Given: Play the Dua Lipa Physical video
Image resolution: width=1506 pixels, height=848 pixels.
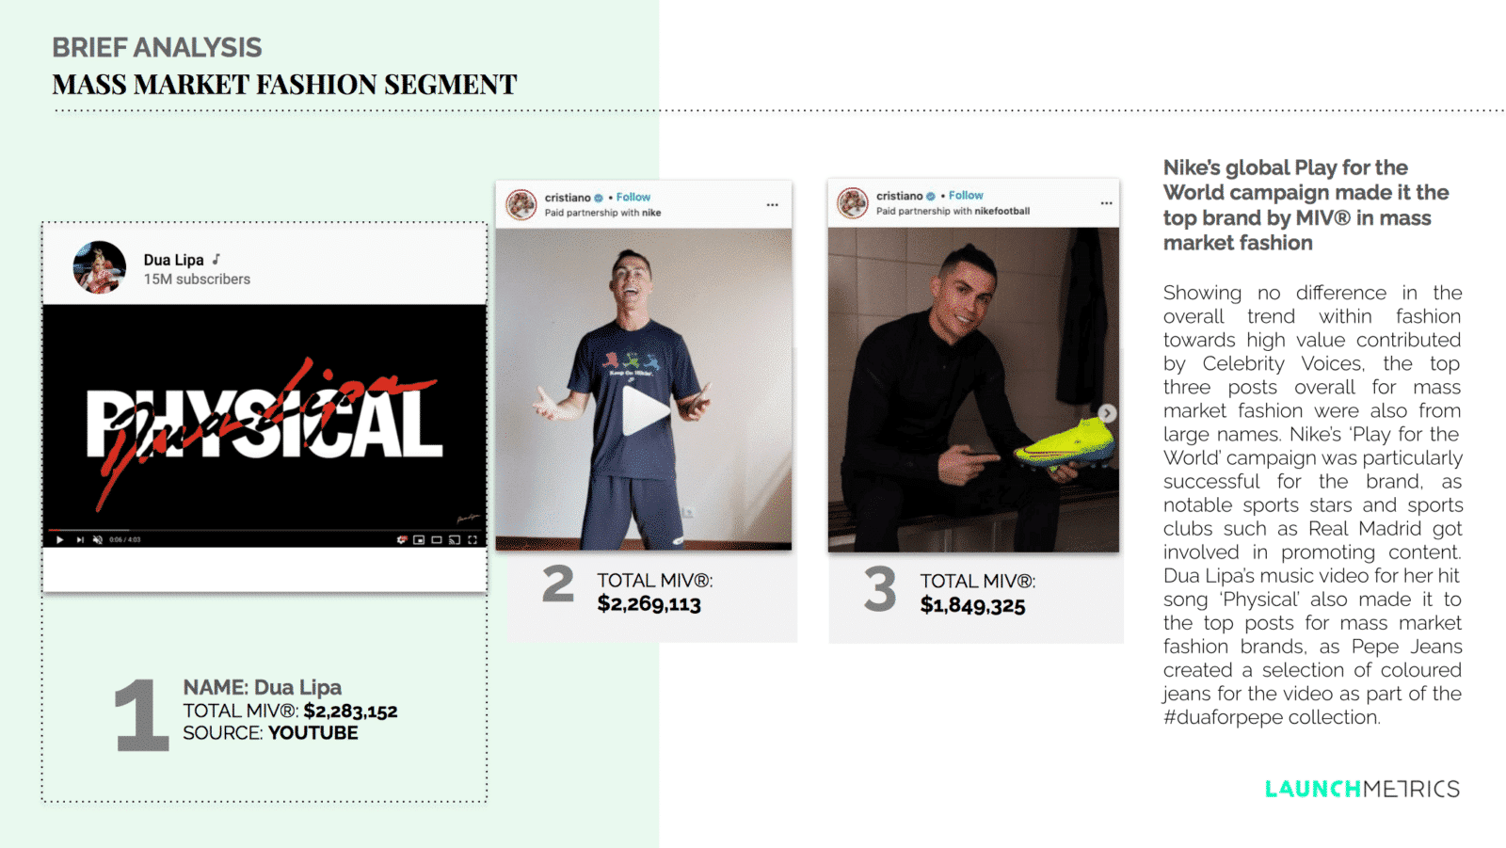Looking at the screenshot, I should tap(60, 539).
